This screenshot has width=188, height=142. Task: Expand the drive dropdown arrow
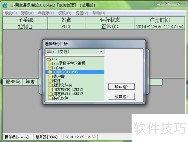click(101, 52)
